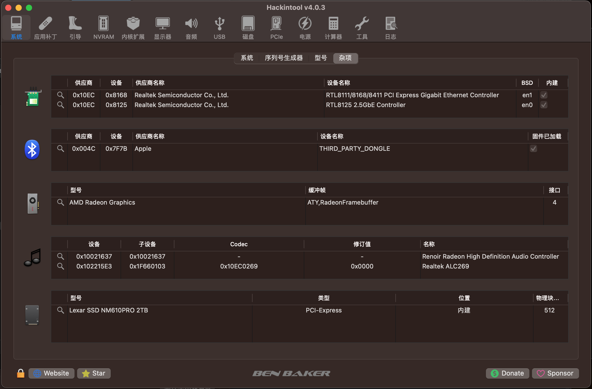This screenshot has width=592, height=389.
Task: Switch to the NVRAM section
Action: pos(103,27)
